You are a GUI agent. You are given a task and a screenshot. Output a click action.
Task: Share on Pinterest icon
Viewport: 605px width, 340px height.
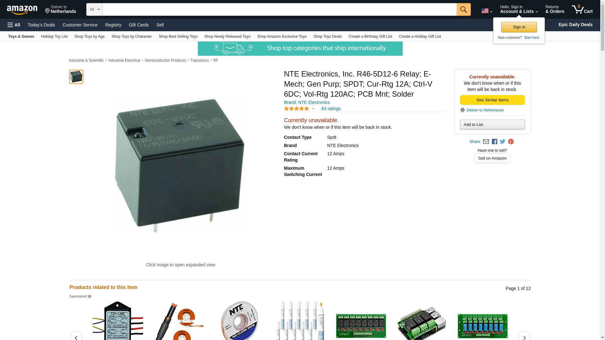(x=511, y=142)
